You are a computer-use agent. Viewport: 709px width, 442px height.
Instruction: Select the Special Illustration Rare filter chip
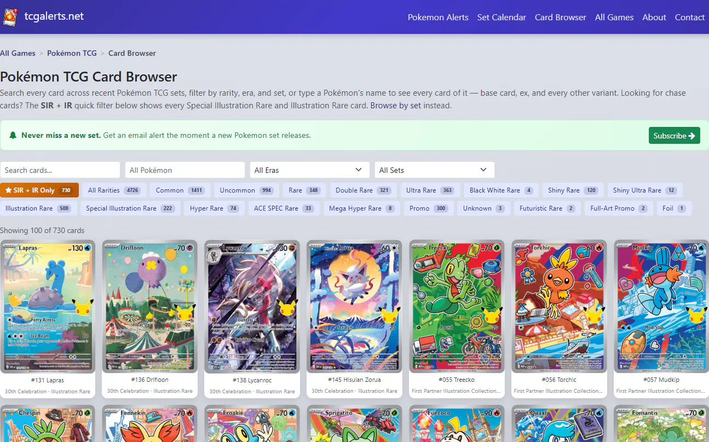click(130, 208)
